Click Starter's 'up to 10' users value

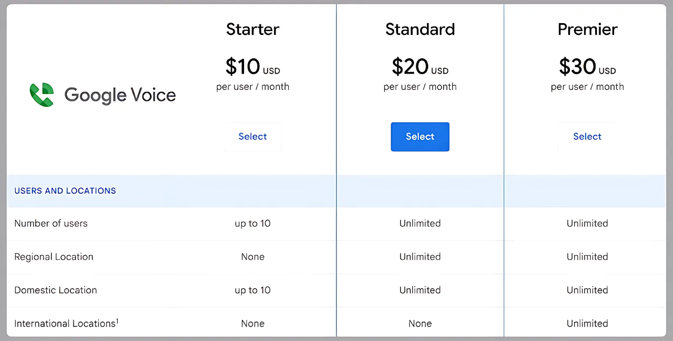pyautogui.click(x=253, y=223)
